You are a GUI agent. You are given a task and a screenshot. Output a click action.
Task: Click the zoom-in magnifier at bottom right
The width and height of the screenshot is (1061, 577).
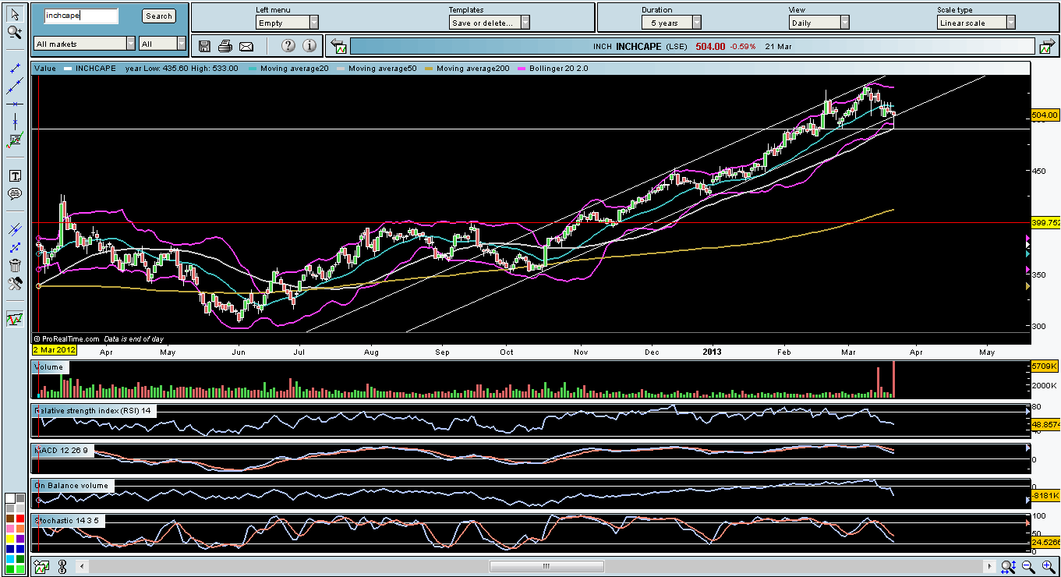tap(1048, 567)
